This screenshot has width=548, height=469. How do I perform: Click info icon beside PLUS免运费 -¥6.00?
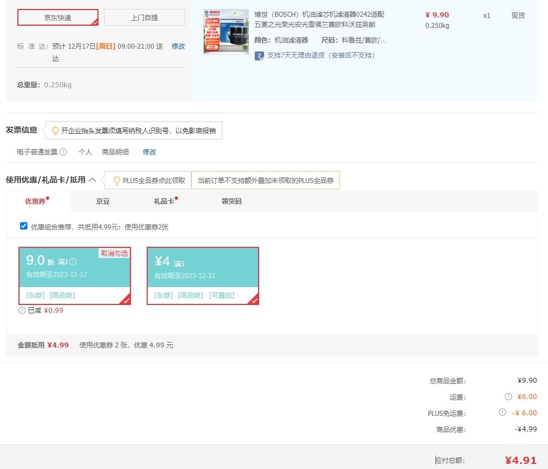tap(502, 412)
